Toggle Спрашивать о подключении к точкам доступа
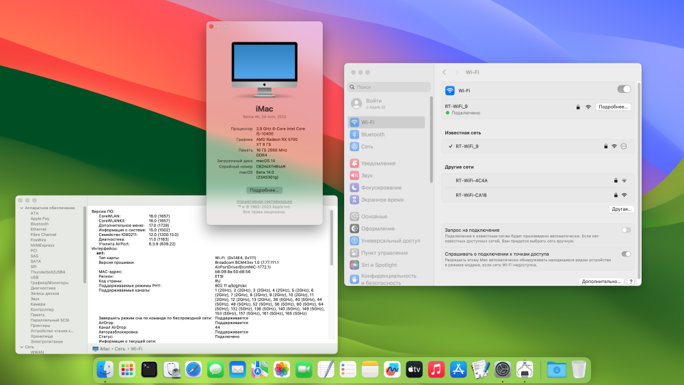This screenshot has height=385, width=684. (626, 254)
